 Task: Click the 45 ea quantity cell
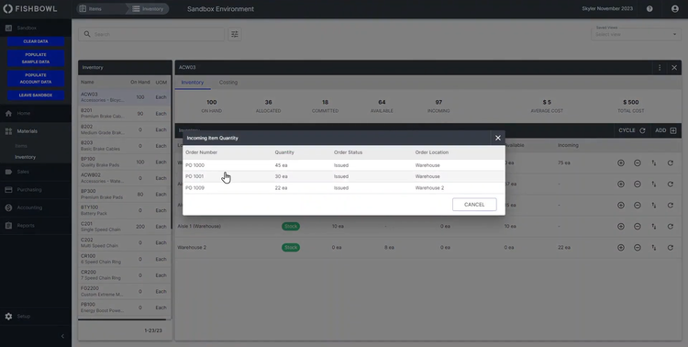282,165
